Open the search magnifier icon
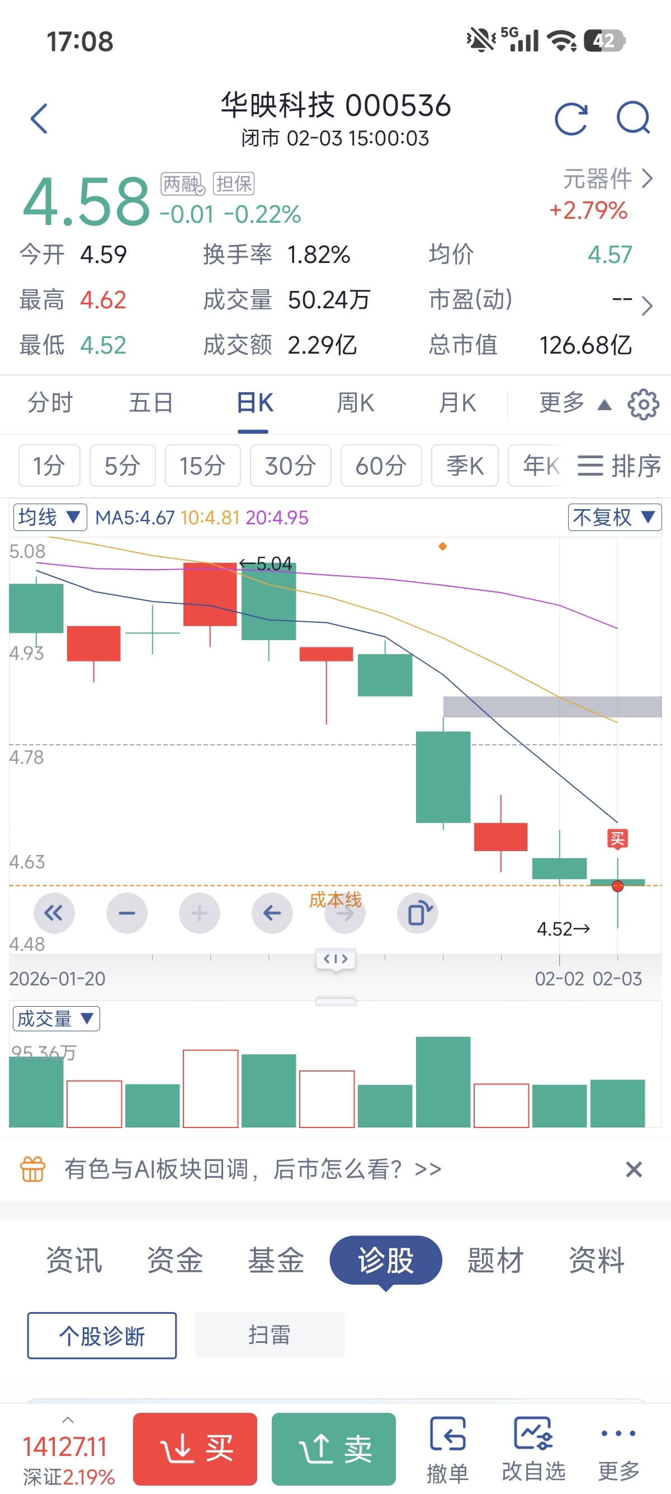The width and height of the screenshot is (671, 1494). click(x=634, y=118)
